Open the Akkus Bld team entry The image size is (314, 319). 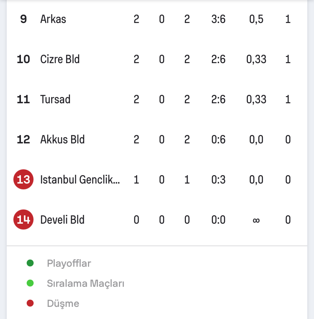click(62, 139)
